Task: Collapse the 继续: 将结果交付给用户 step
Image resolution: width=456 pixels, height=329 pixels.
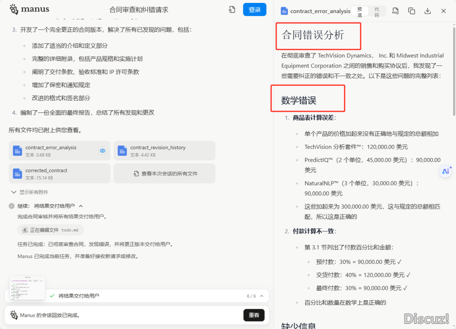Action: 81,206
